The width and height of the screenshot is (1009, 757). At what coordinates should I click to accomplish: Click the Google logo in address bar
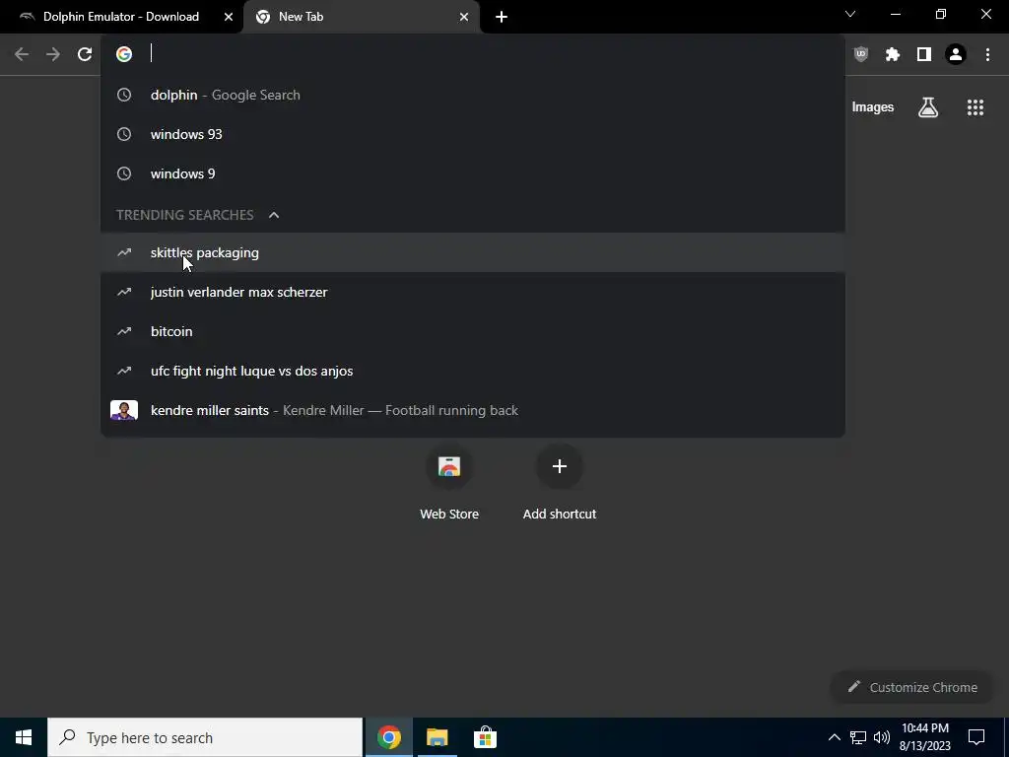pos(124,54)
